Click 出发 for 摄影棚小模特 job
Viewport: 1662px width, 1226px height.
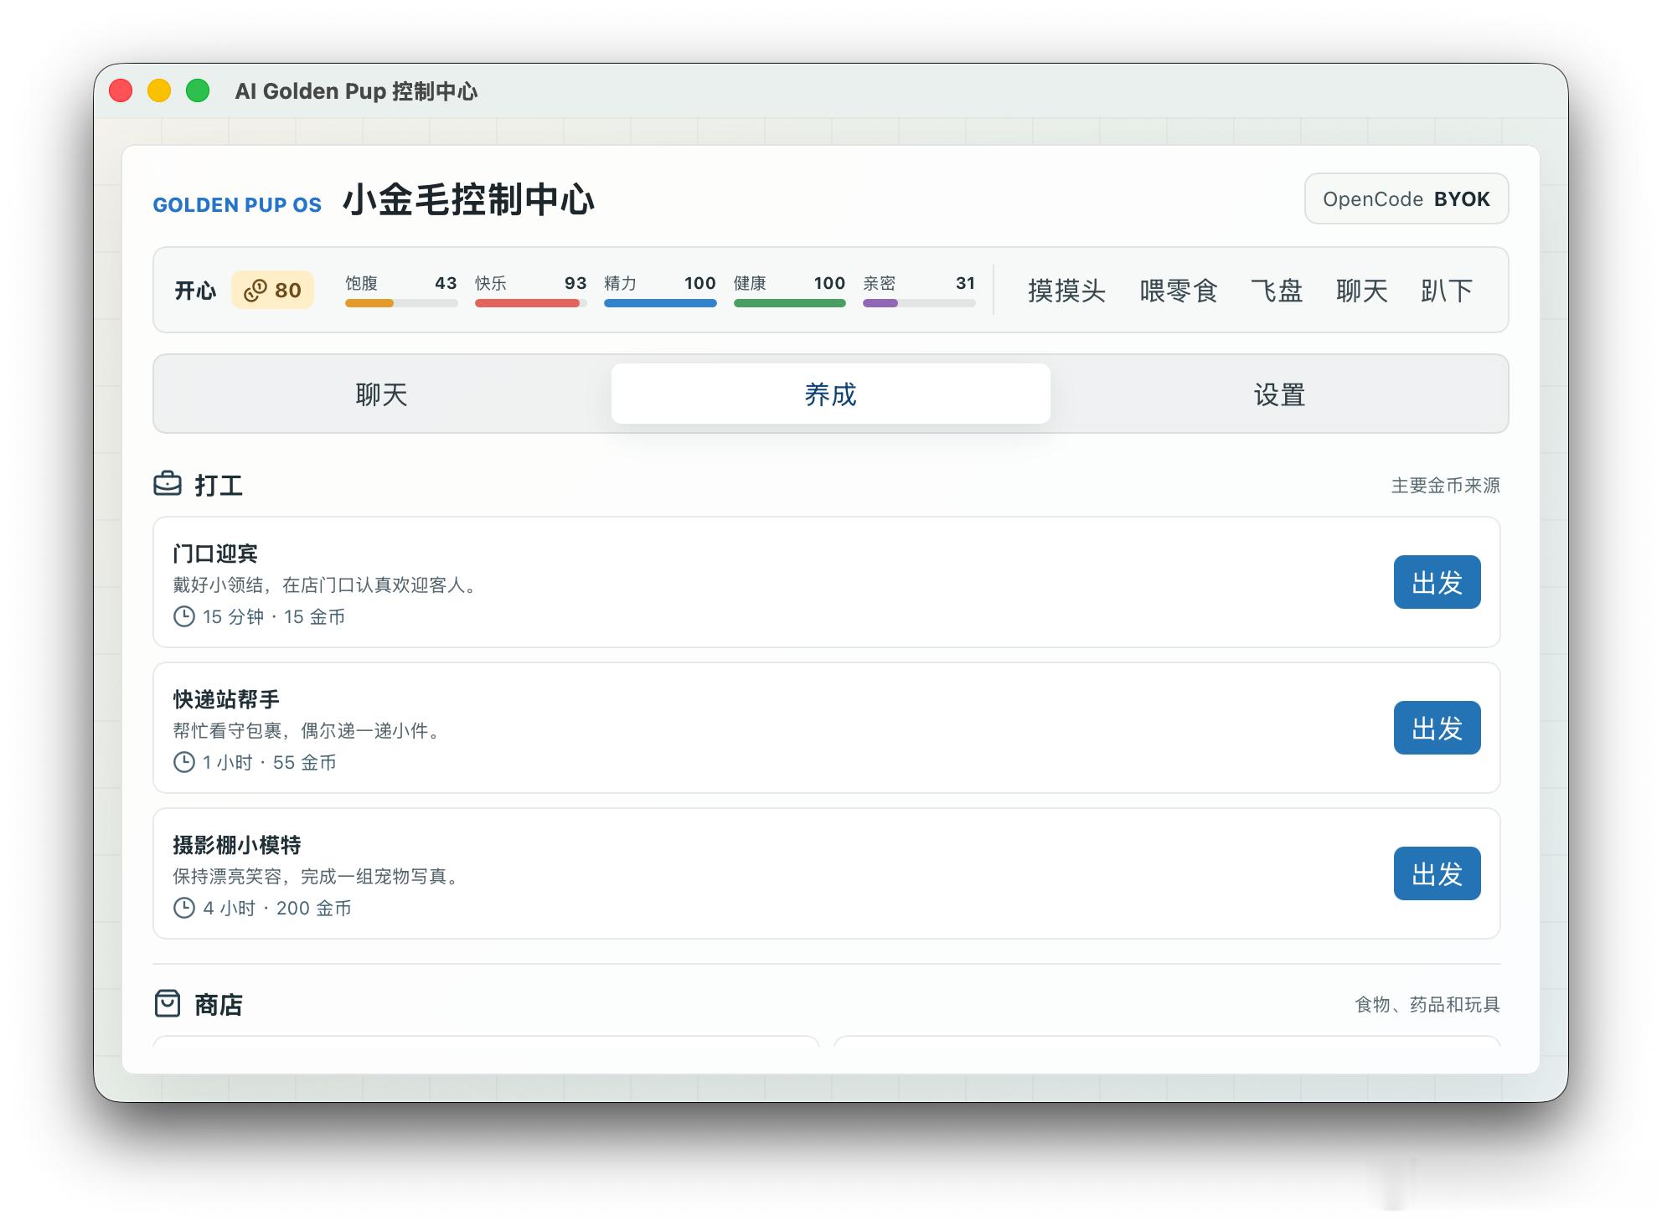click(1437, 873)
